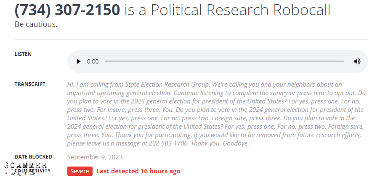This screenshot has height=180, width=372.
Task: Click the DATE BLOCKED section label
Action: (33, 157)
